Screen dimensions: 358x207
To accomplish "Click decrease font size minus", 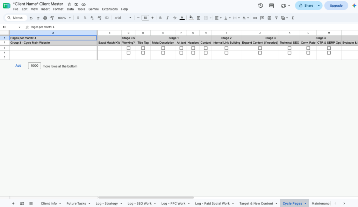I will click(x=138, y=18).
